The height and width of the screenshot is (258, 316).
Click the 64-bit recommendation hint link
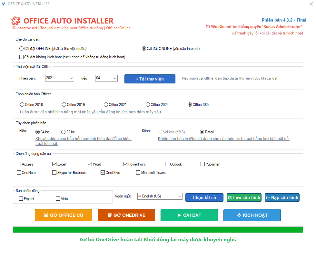point(84,141)
